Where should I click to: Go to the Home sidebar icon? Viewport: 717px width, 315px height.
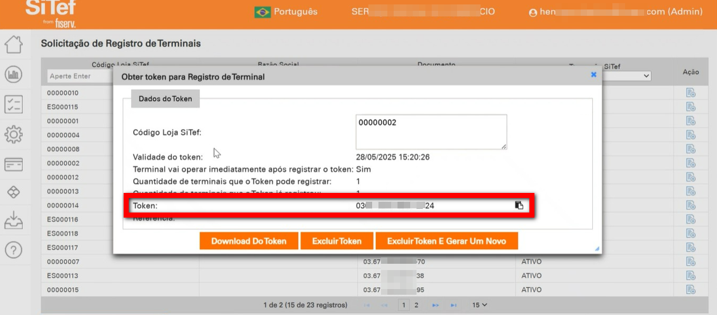13,45
